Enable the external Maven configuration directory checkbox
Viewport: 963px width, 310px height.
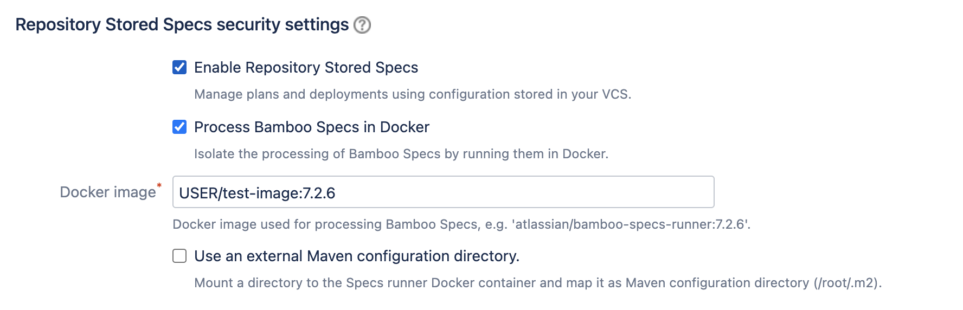(x=179, y=256)
